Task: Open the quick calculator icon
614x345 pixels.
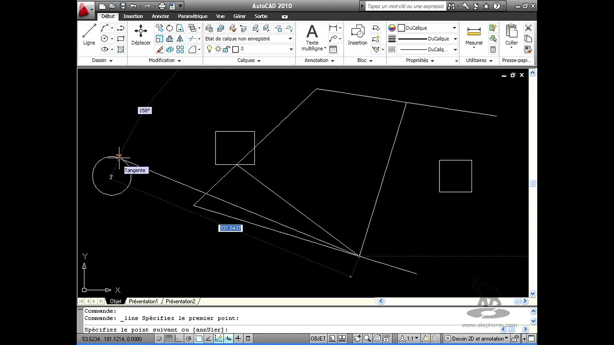Action: pos(493,49)
